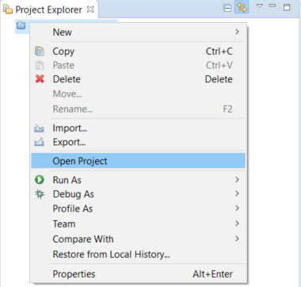Select the closed project folder icon
Screen dimensions: 301x287
coord(21,25)
